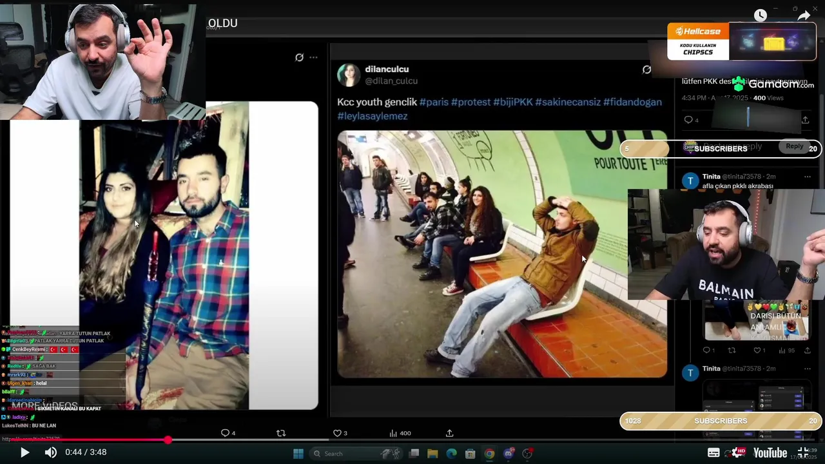Open File Explorer from taskbar
The width and height of the screenshot is (825, 464).
[x=432, y=453]
